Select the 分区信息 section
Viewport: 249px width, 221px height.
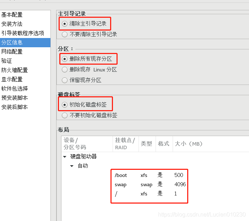click(25, 42)
